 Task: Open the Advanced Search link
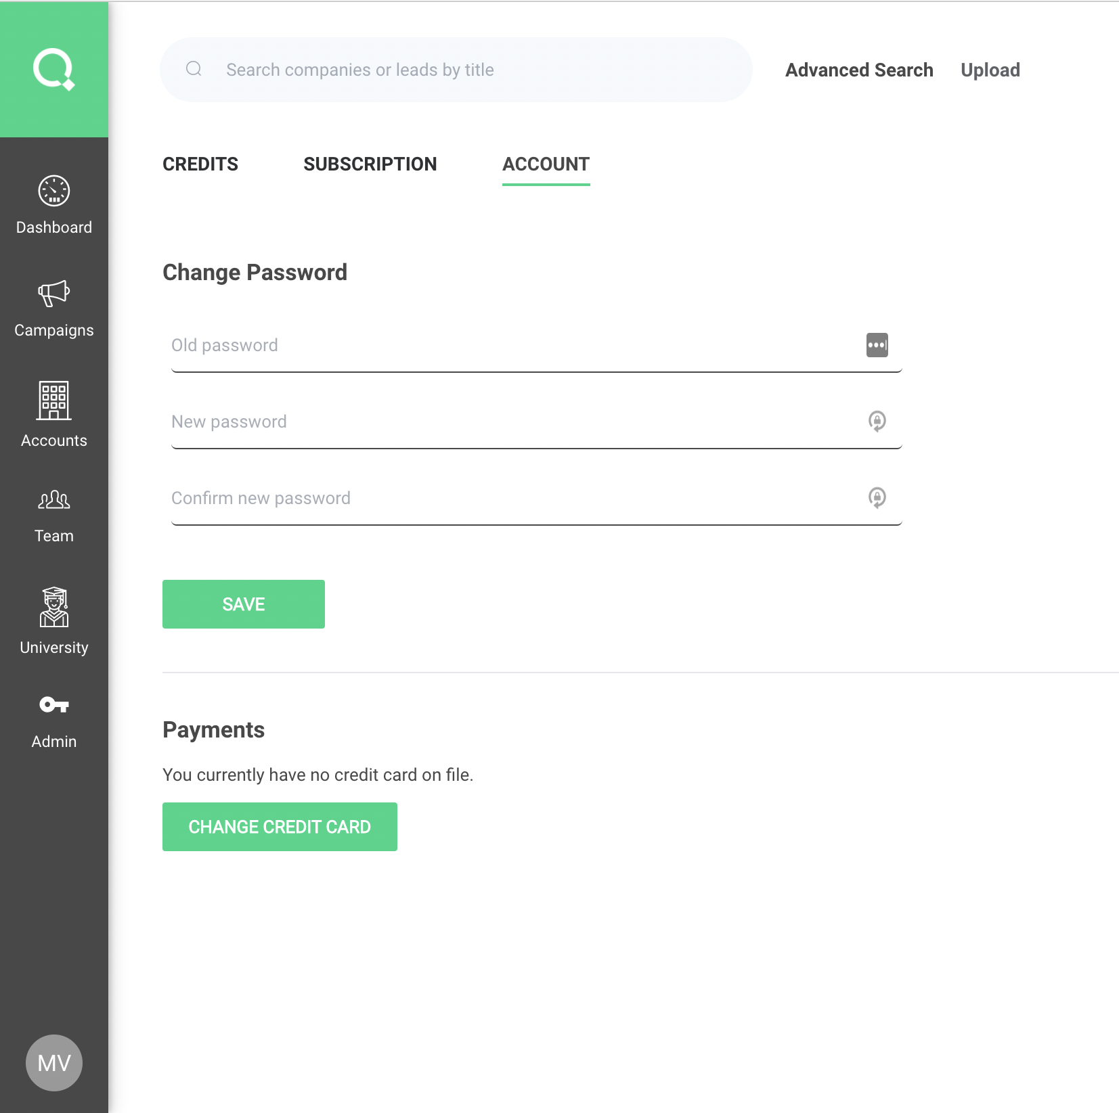tap(859, 70)
